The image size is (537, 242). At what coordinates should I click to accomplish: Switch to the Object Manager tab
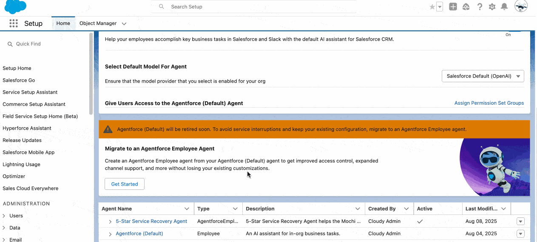pos(98,23)
